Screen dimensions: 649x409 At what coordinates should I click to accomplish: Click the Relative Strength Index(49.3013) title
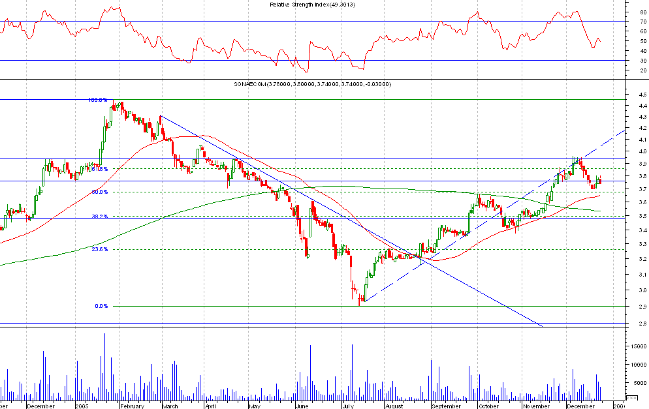313,5
